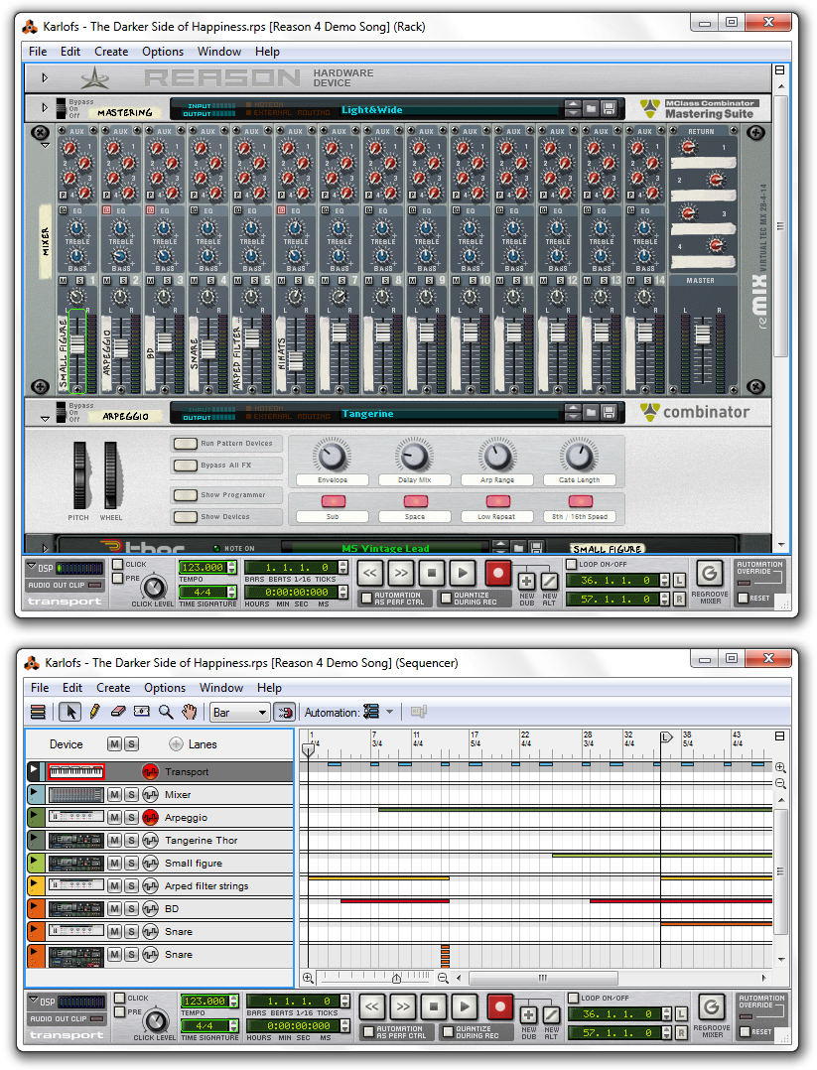The image size is (817, 1070).
Task: Click the Master level fader in the mixer
Action: point(703,334)
